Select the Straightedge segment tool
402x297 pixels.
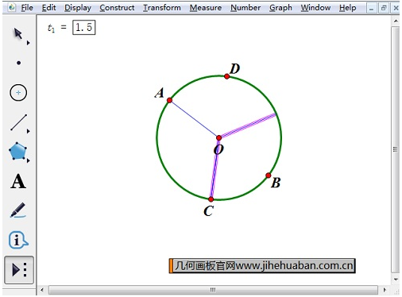click(18, 122)
